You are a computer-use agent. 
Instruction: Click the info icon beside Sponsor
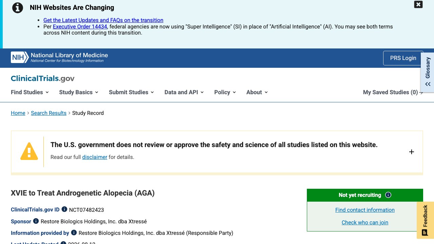pyautogui.click(x=36, y=221)
